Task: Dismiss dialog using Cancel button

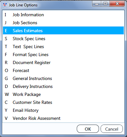Action: pos(112,129)
